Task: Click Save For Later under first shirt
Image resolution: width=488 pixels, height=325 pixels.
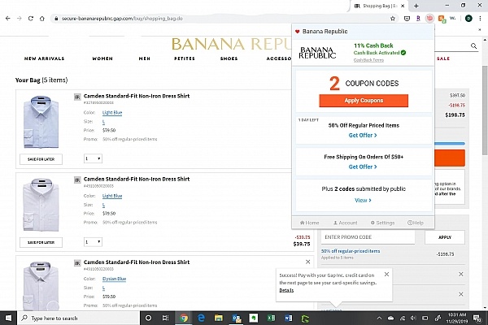Action: [x=41, y=159]
